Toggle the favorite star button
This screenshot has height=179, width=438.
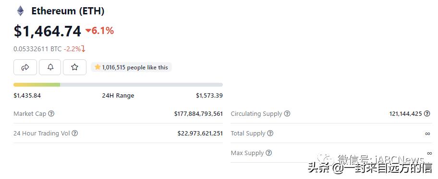(74, 67)
